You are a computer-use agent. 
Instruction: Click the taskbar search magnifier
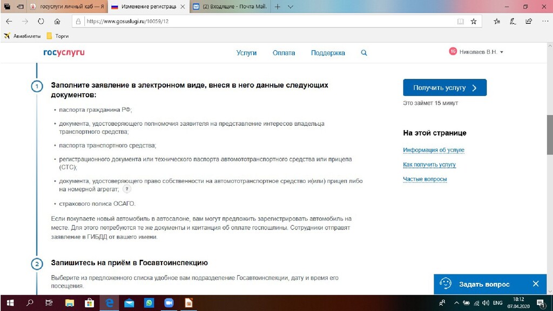pos(30,303)
